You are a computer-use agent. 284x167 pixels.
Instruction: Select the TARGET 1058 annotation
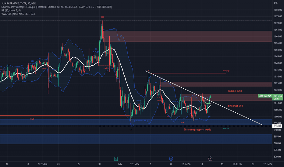(x=235, y=91)
